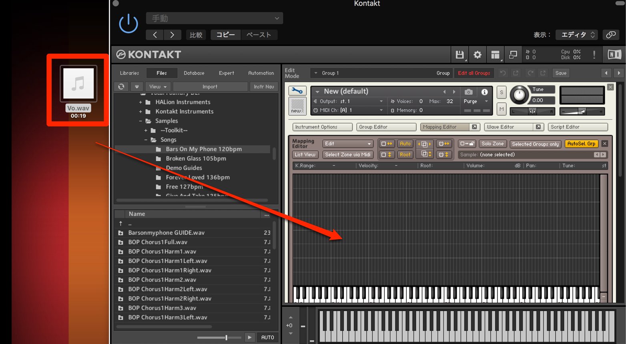Open Output st. 1 dropdown

[348, 101]
